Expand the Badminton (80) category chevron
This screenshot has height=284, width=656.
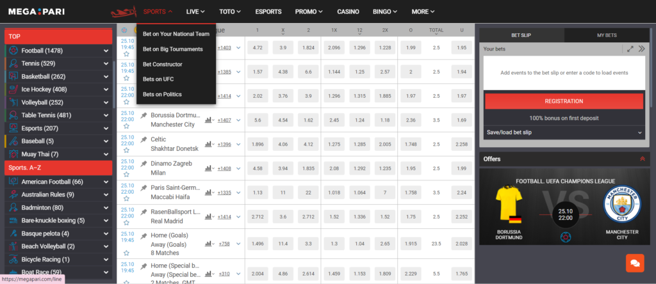pos(106,208)
